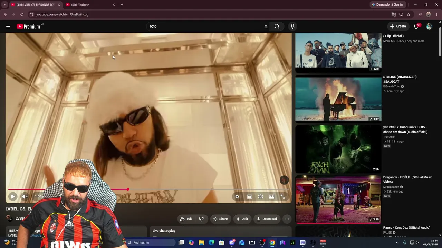
Task: Run search with the magnifier button
Action: [x=277, y=27]
